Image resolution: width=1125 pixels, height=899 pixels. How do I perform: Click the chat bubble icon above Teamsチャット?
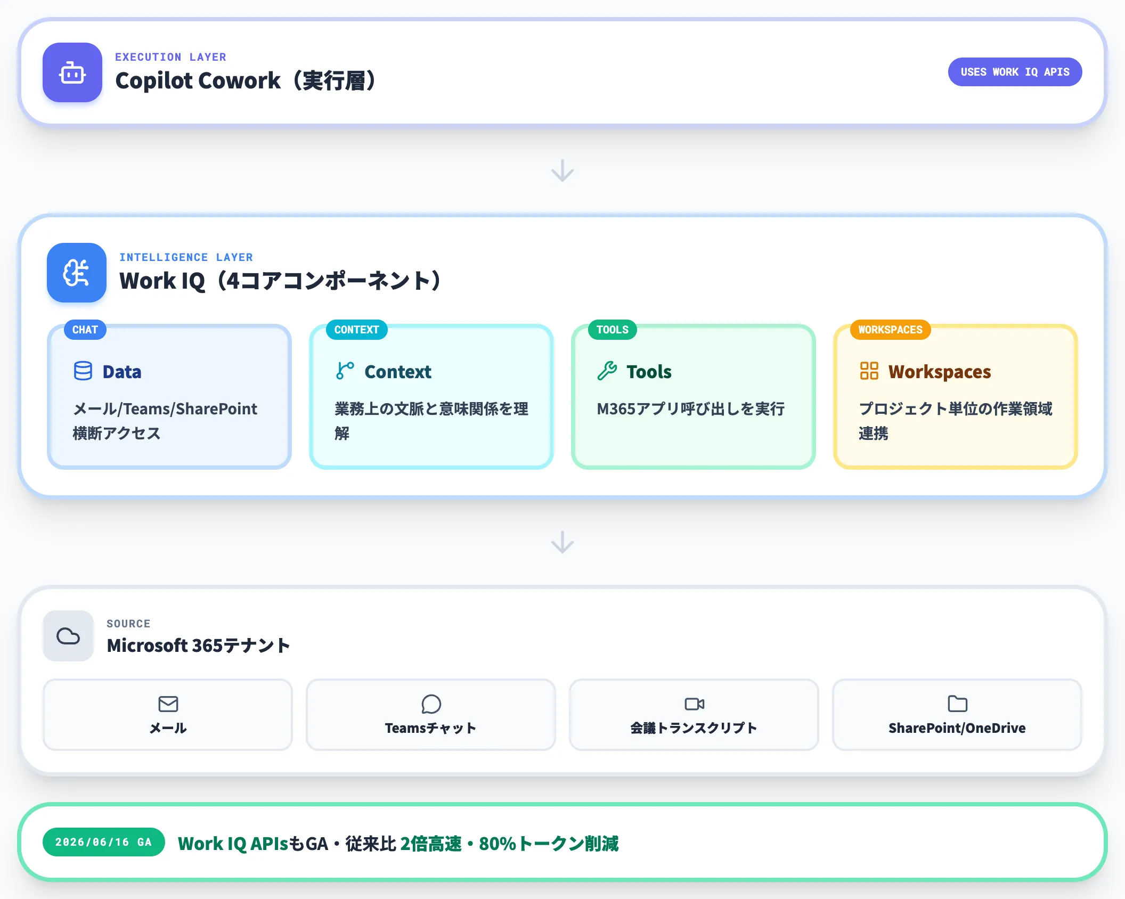point(431,704)
